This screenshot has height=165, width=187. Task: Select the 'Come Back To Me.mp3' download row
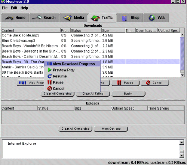click(91, 35)
